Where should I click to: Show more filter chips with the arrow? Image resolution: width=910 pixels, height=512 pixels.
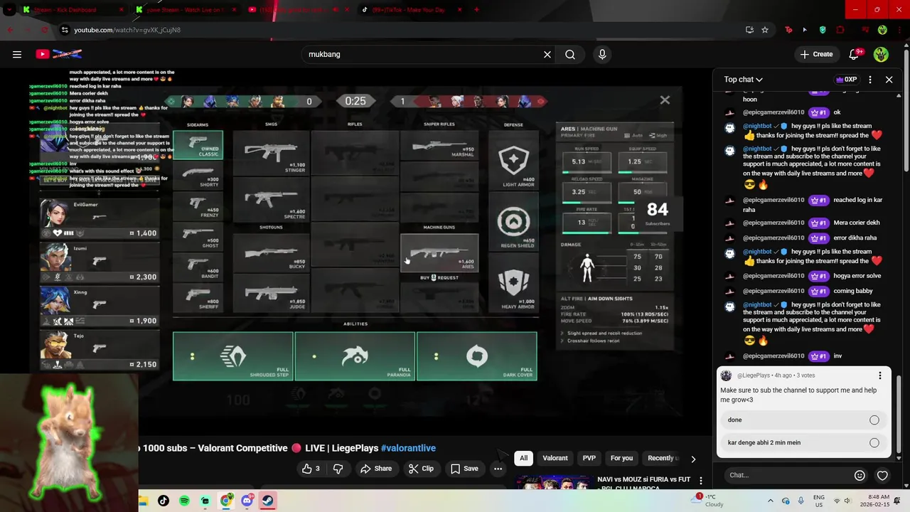pos(693,459)
